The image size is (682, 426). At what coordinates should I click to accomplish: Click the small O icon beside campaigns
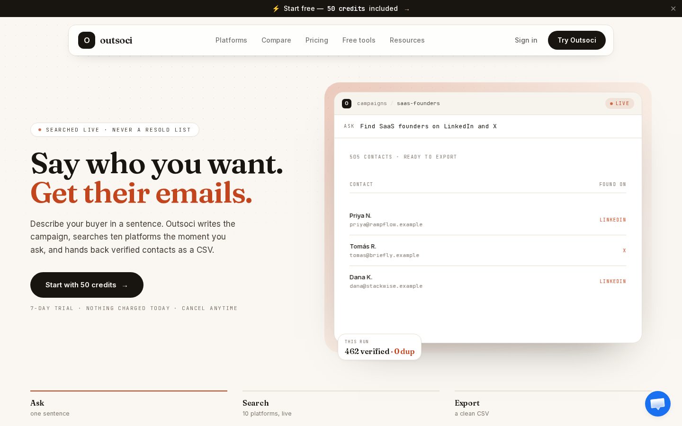347,103
